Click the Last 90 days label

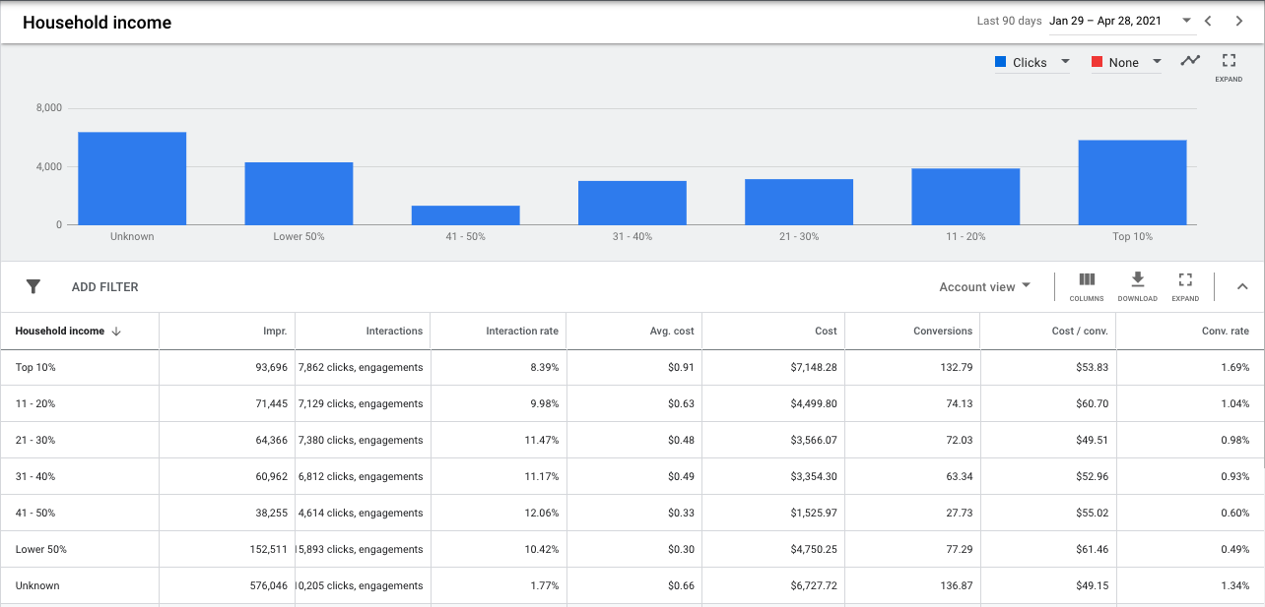pos(1009,21)
